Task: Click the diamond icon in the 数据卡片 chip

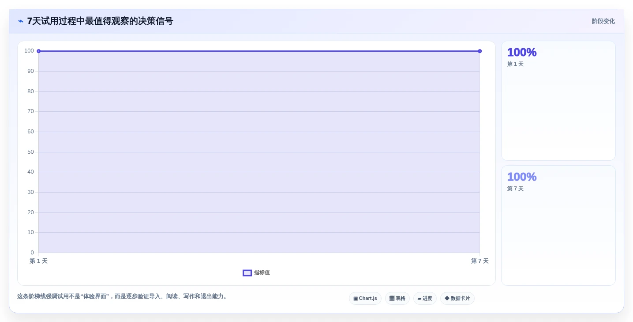Action: click(x=447, y=299)
